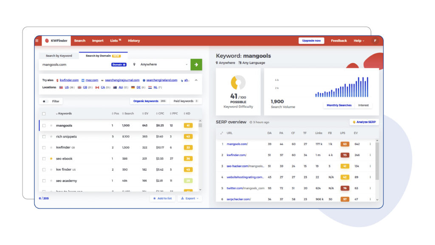Click the Feedback link
Viewport: 435px width, 245px height.
[339, 41]
